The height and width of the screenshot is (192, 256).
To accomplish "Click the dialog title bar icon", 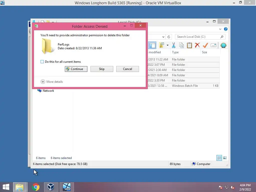I will [36, 26].
